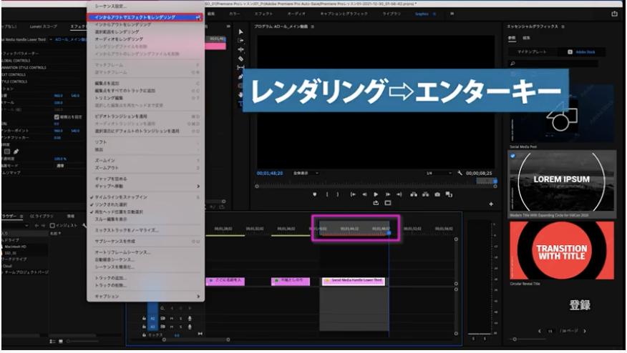Switch to the Graphics workspace tab
Viewport: 627px width, 353px height.
422,14
